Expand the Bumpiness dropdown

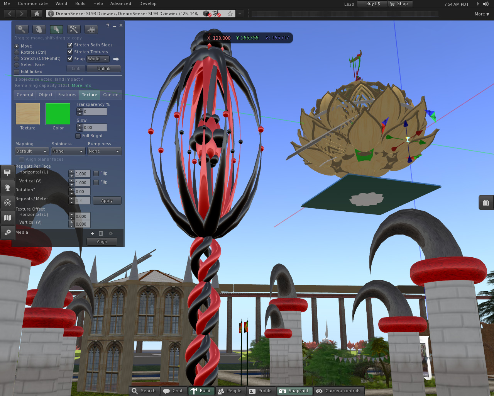tap(104, 151)
